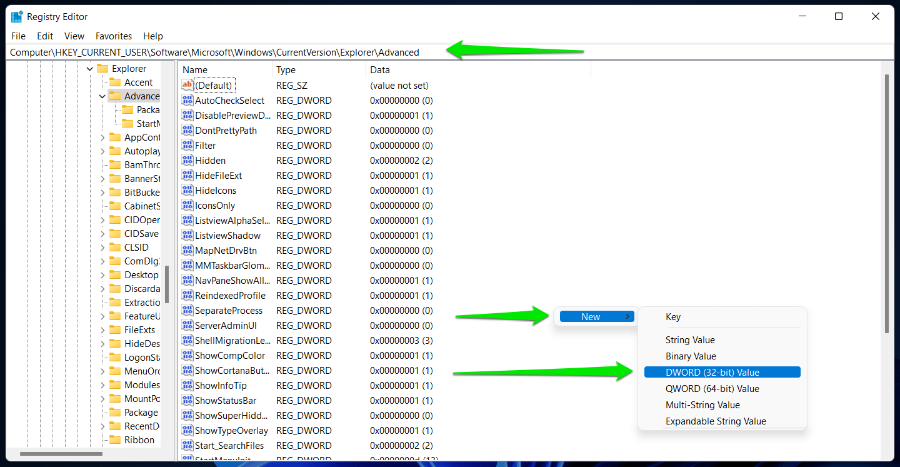Open the Favorites menu
This screenshot has height=467, width=900.
click(113, 36)
